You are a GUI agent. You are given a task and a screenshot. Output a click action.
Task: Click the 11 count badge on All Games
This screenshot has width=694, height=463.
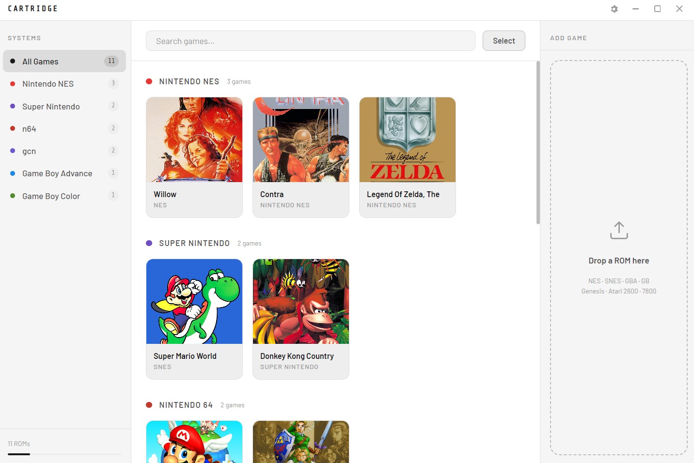[111, 61]
